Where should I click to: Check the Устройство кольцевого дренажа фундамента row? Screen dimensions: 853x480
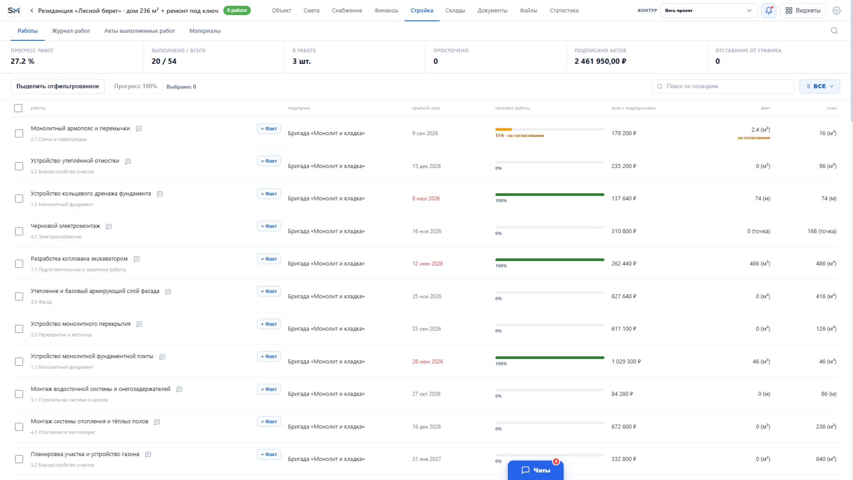point(19,199)
